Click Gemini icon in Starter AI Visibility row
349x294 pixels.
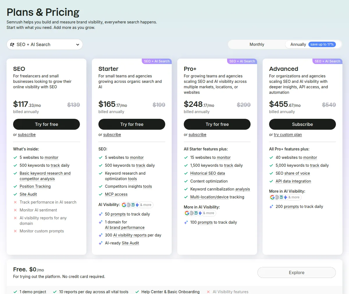tap(137, 205)
